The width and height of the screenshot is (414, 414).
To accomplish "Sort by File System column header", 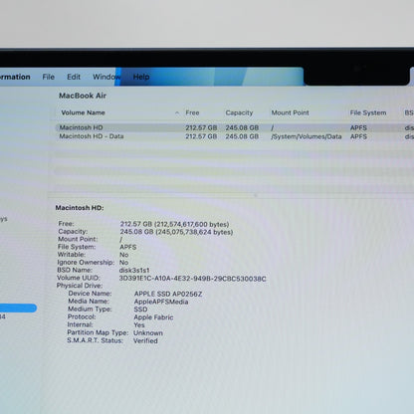I will click(x=368, y=112).
